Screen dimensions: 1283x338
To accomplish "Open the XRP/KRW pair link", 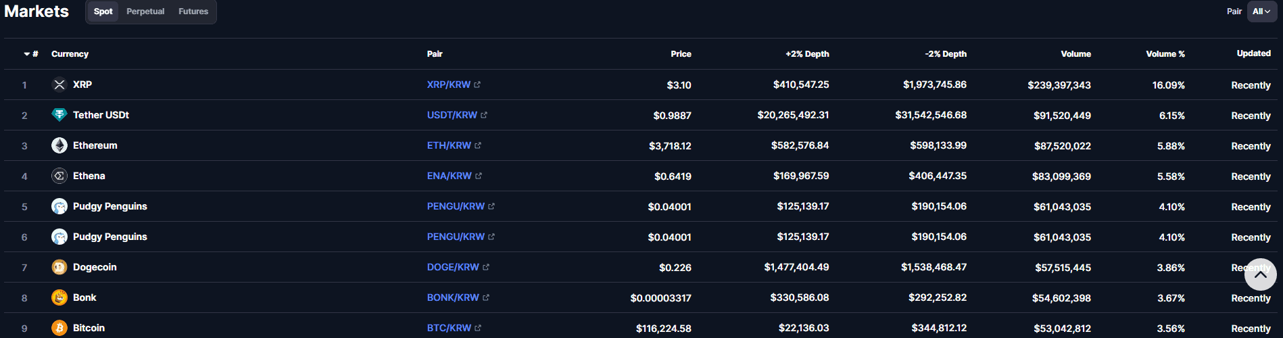I will 448,84.
